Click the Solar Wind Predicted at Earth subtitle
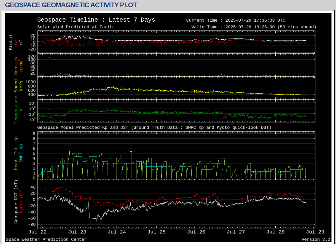Viewport: 336px width, 244px height. coord(75,27)
